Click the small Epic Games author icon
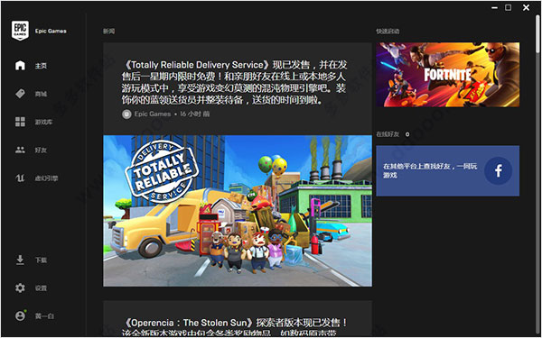This screenshot has width=542, height=338. click(126, 114)
